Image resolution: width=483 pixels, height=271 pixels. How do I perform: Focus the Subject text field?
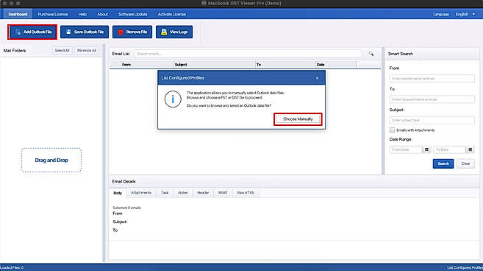coord(432,120)
